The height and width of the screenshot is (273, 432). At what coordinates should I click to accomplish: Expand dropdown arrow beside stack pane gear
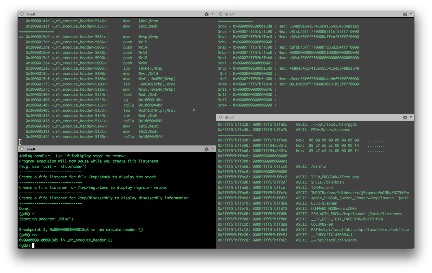[x=411, y=117]
